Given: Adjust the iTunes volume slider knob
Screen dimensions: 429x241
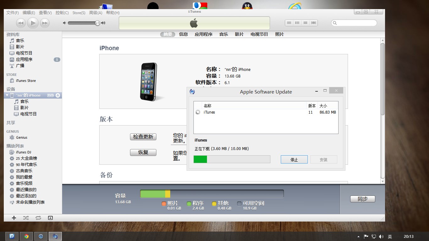Looking at the screenshot, I should [x=97, y=23].
